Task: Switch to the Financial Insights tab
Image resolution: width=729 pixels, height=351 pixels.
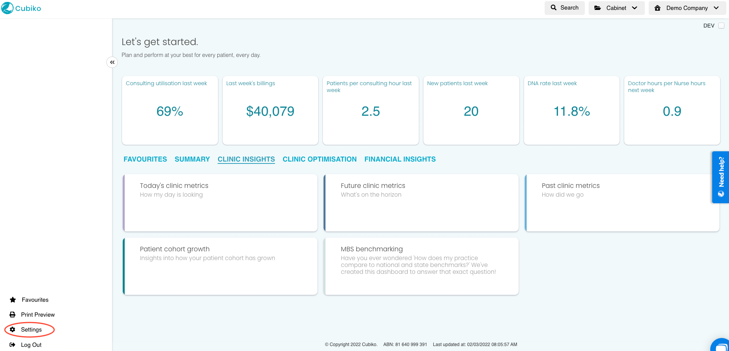Action: pyautogui.click(x=400, y=159)
